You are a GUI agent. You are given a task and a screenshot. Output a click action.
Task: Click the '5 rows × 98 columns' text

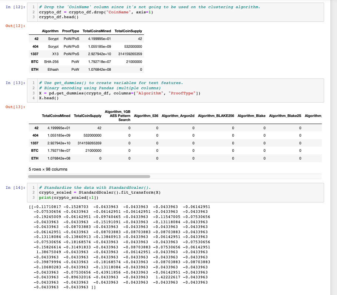pyautogui.click(x=48, y=169)
